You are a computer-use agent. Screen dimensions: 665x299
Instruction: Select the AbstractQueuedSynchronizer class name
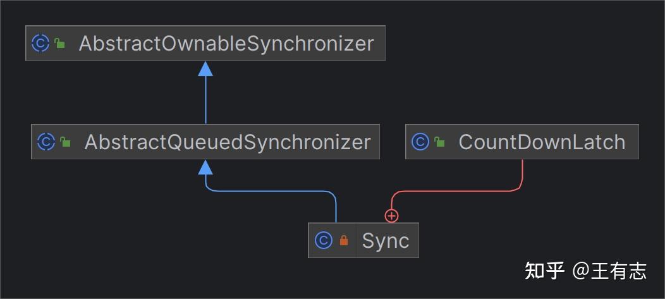click(227, 142)
